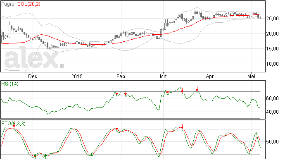
Task: Click the RSI(14) indicator label
Action: click(10, 84)
